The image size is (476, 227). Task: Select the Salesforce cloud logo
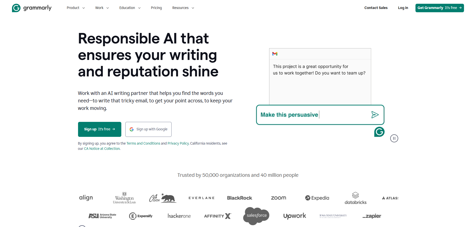[256, 216]
